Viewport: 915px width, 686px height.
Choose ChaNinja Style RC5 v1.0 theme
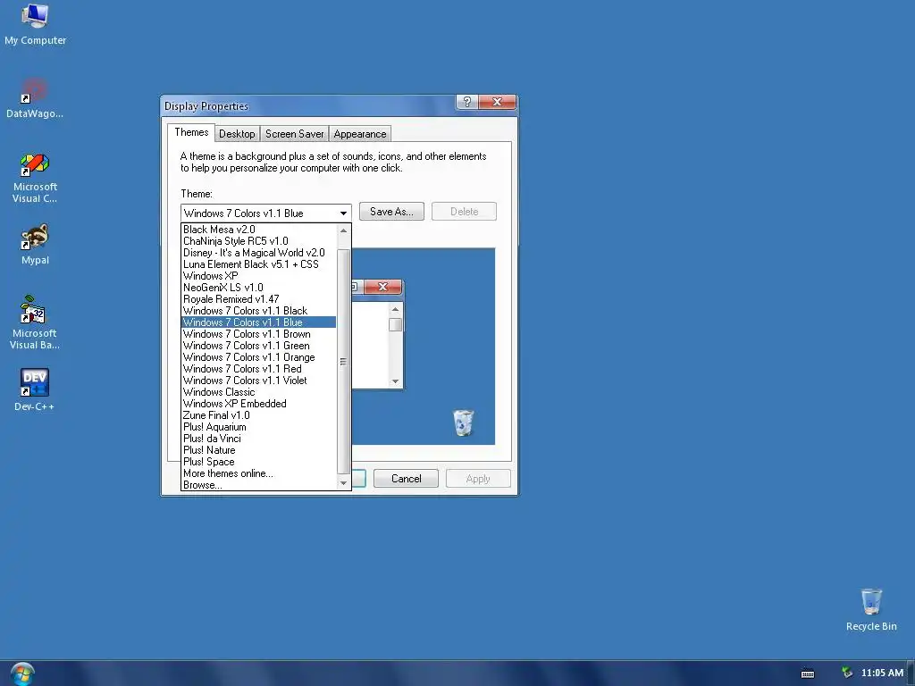click(x=258, y=241)
